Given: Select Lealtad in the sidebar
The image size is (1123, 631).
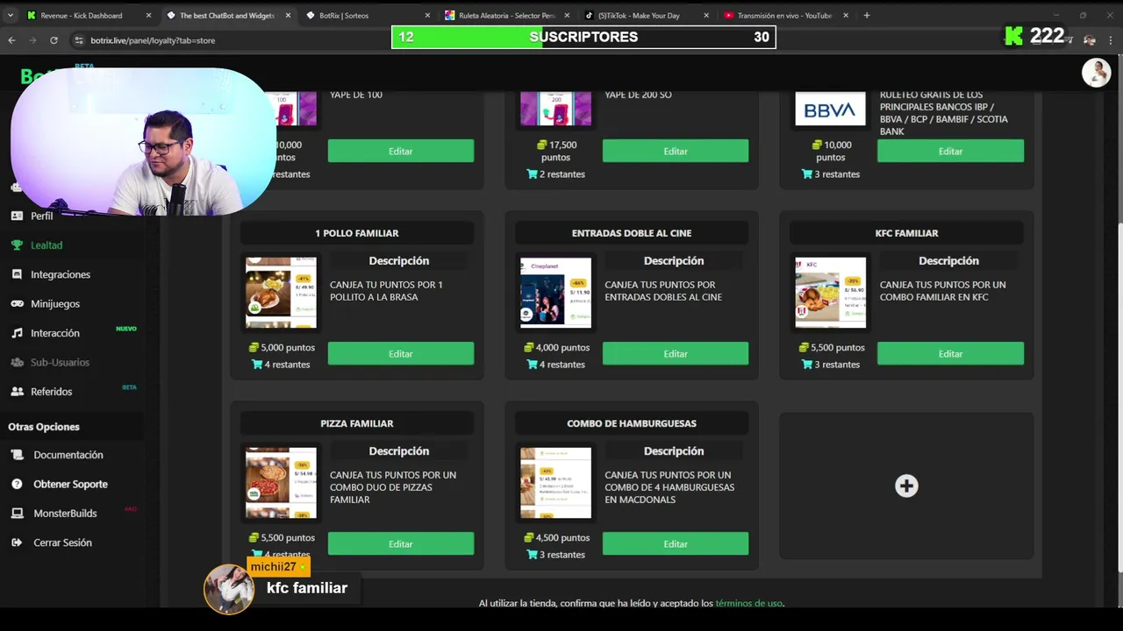Looking at the screenshot, I should tap(46, 245).
